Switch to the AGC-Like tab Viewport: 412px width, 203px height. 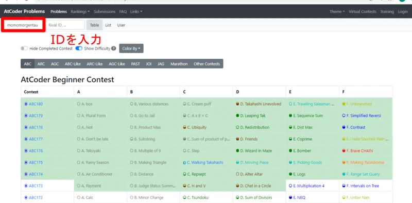(x=117, y=64)
